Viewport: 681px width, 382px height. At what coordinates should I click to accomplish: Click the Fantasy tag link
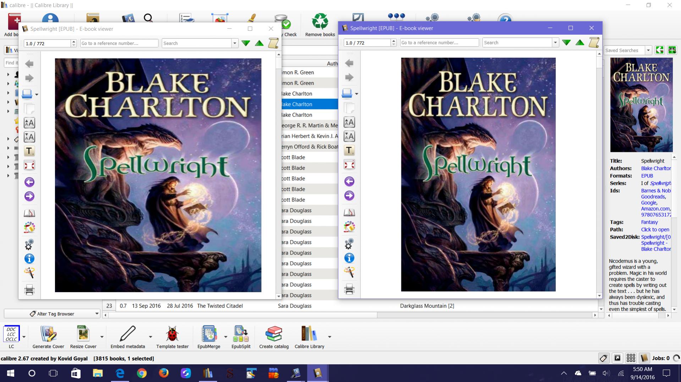(649, 222)
